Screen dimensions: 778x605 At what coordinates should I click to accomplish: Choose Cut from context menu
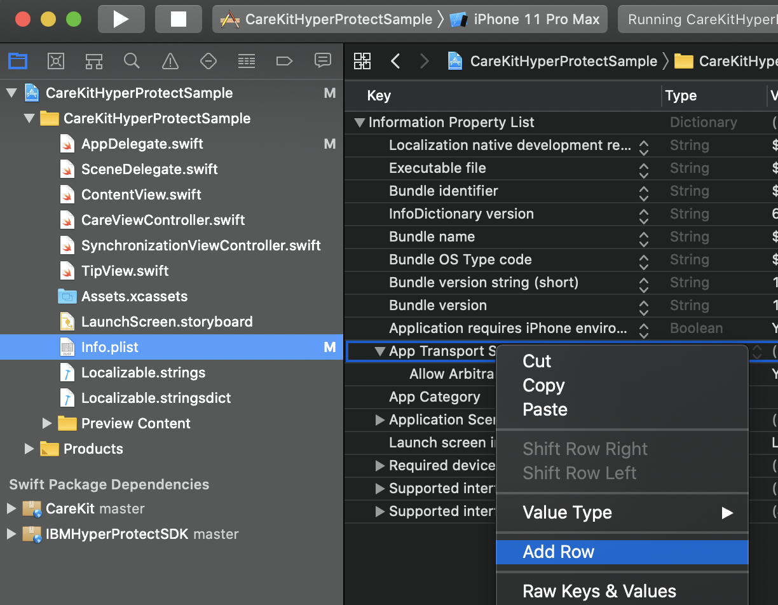click(x=622, y=361)
